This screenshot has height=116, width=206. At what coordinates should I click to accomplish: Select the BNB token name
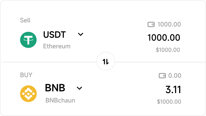(x=55, y=88)
